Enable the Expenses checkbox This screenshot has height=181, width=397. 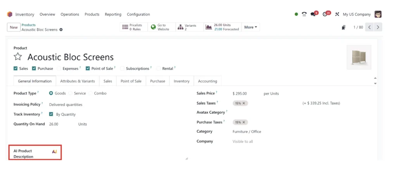(x=59, y=68)
